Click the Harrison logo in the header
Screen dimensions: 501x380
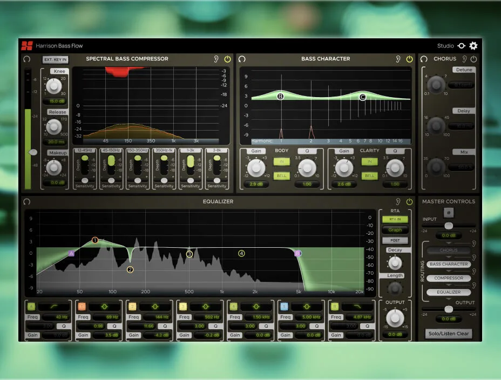(x=27, y=46)
